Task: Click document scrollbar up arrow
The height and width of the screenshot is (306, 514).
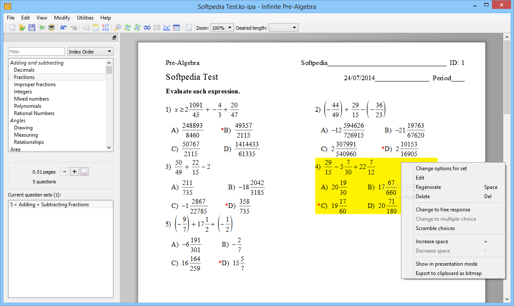Action: tap(507, 37)
